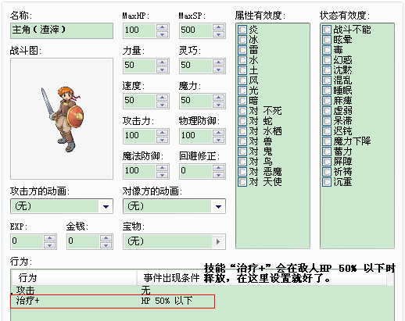Toggle the 对 天使 attribute checkbox
Viewport: 405px width, 321px height.
pos(242,182)
